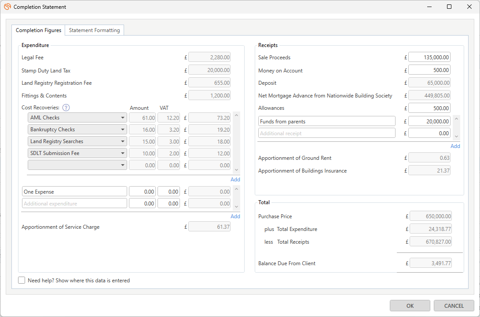Click Add link under Cost Recoveries list
This screenshot has width=480, height=317.
tap(235, 179)
